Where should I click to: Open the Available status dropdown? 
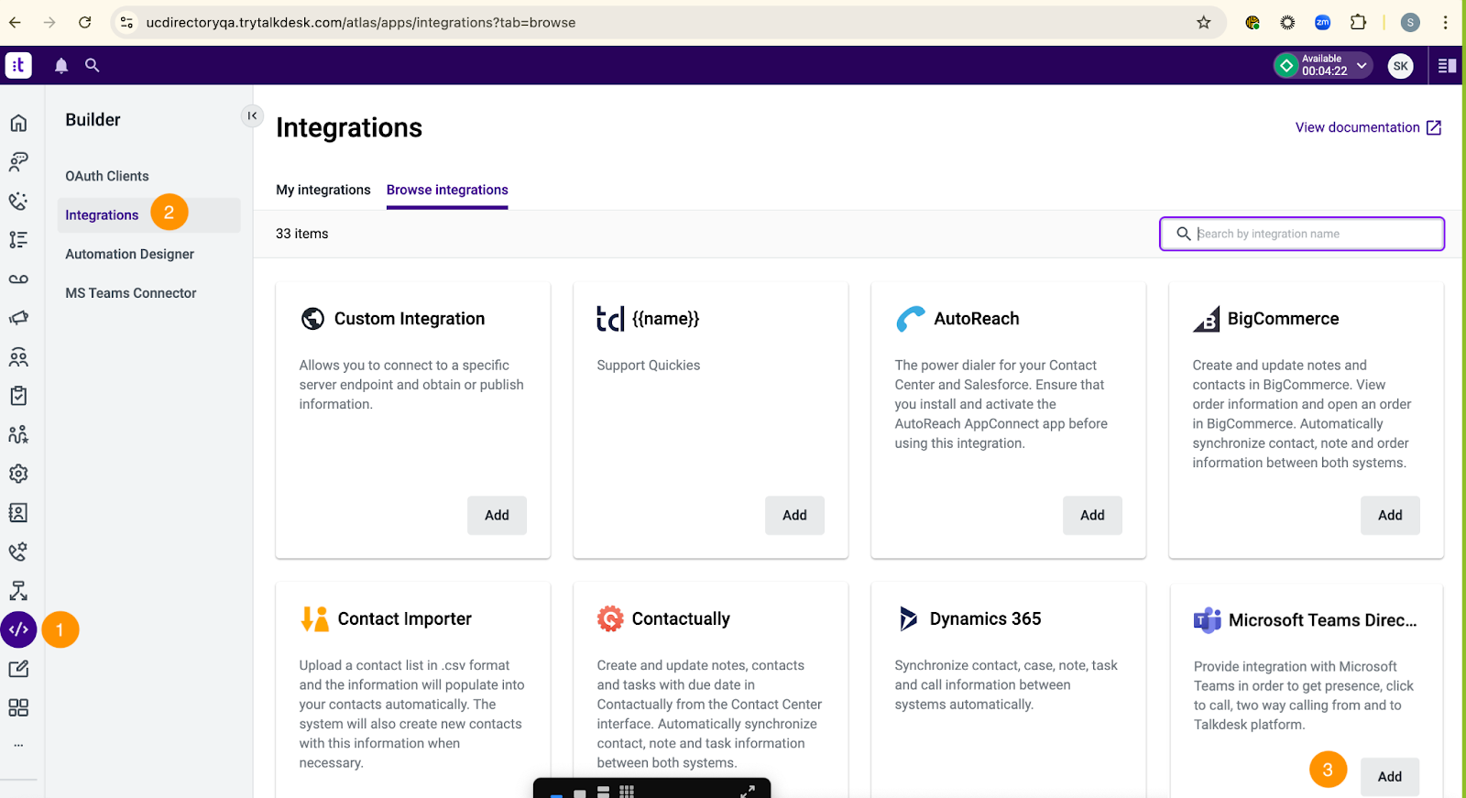(1323, 65)
